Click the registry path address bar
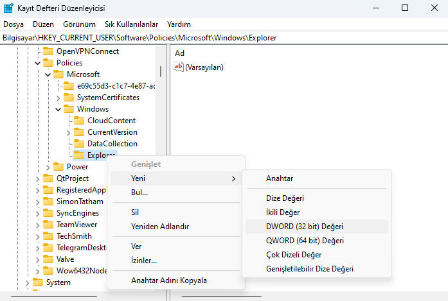 pos(224,38)
